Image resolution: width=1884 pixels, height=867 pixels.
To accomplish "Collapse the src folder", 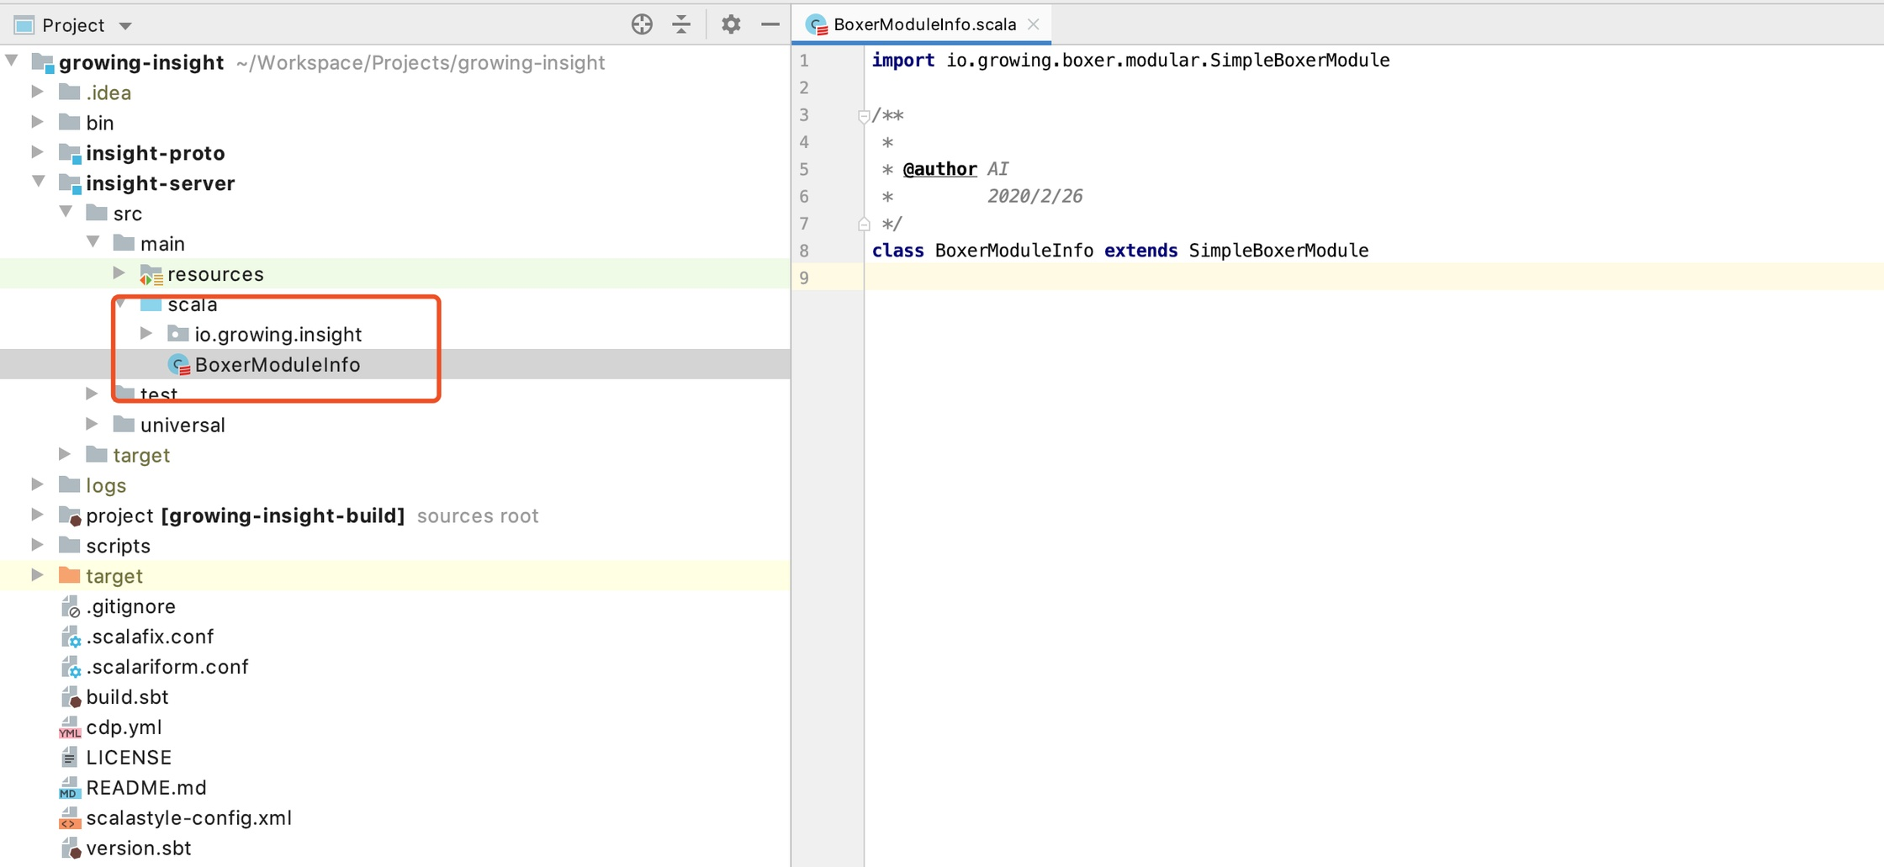I will pos(66,212).
